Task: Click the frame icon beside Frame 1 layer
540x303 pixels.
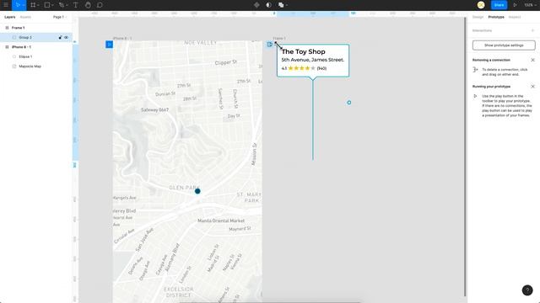Action: coord(7,28)
